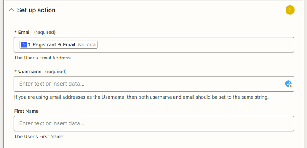Image resolution: width=307 pixels, height=148 pixels.
Task: Click the "(required)" text beside Username label
Action: tap(56, 72)
